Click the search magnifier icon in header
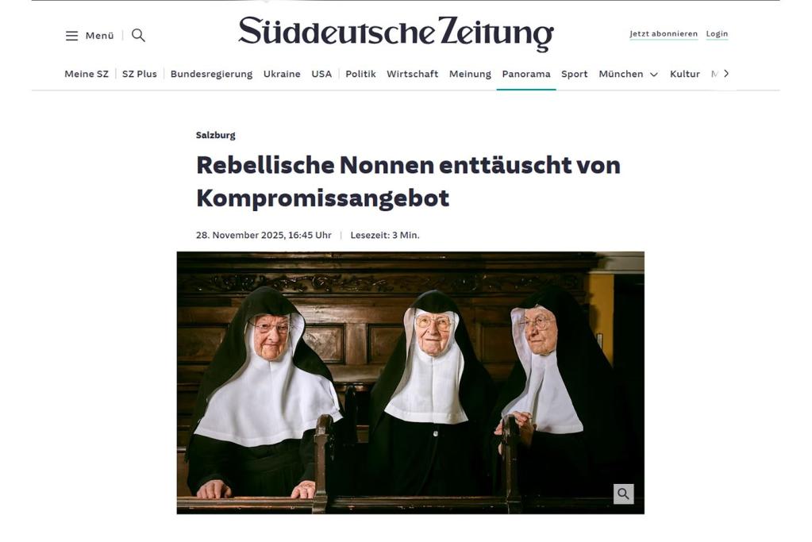The image size is (812, 542). point(138,35)
